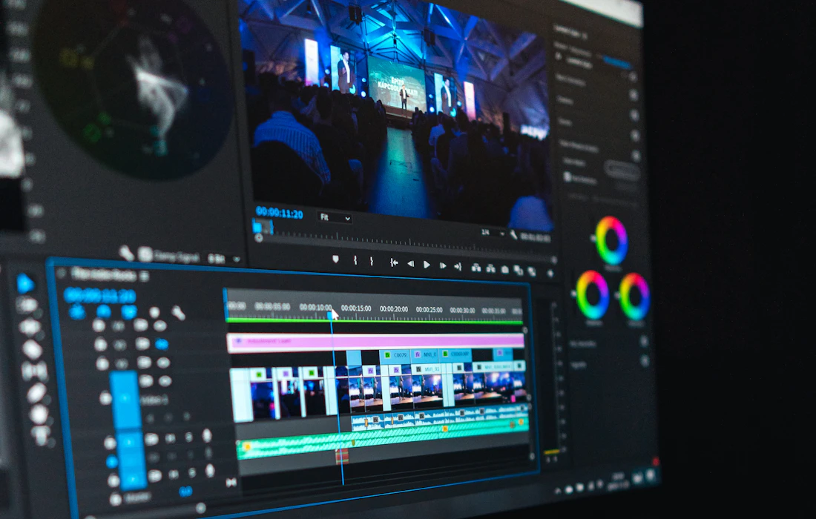Viewport: 816px width, 519px height.
Task: Select the Pen tool in the toolbox
Action: click(x=36, y=393)
